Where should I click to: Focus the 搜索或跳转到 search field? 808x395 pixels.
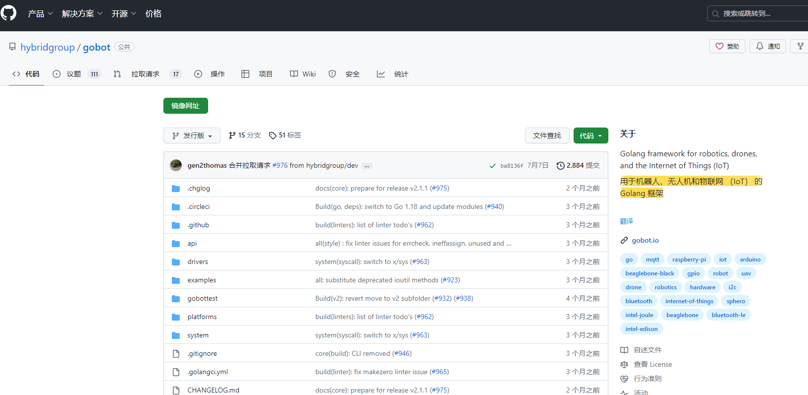pos(757,13)
